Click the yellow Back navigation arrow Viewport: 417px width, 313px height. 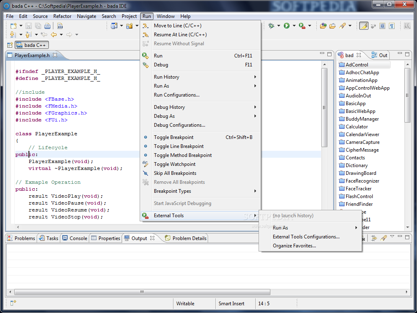pos(54,35)
